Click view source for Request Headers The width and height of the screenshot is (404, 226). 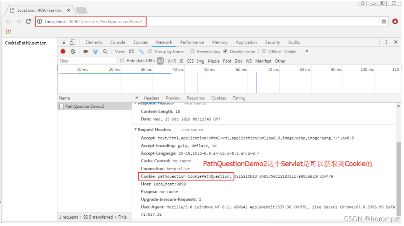click(x=192, y=130)
